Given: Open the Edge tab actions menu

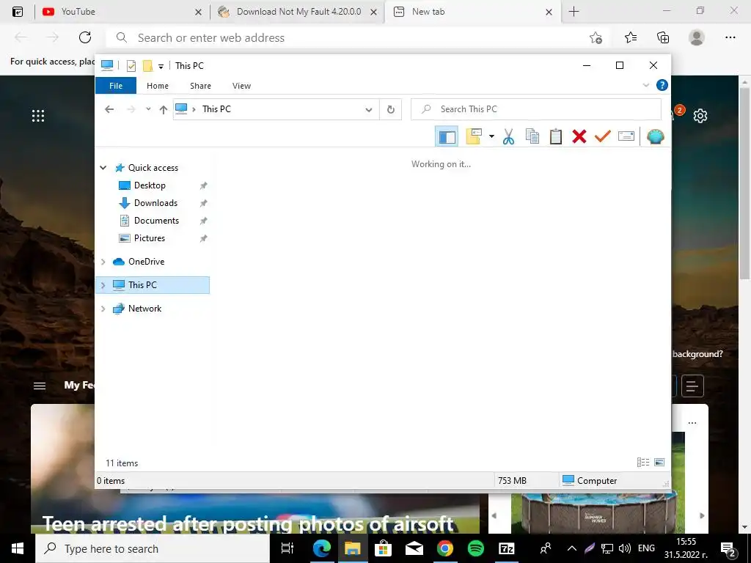Looking at the screenshot, I should click(x=18, y=12).
